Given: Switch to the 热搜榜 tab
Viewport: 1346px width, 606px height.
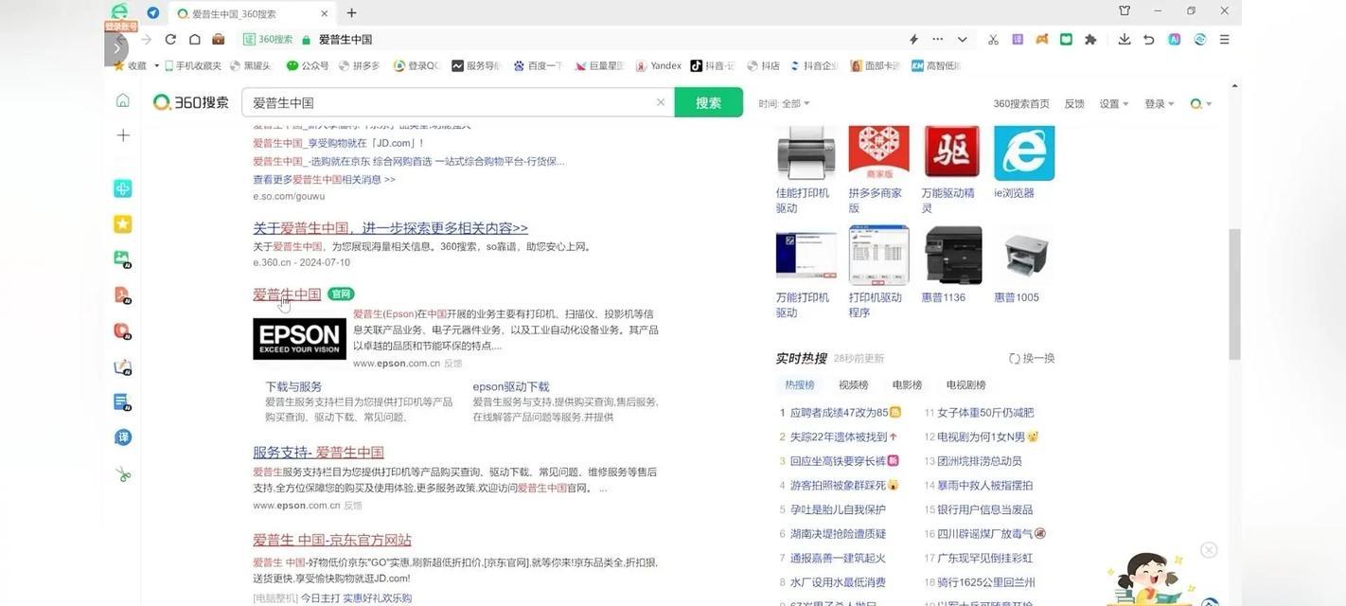Looking at the screenshot, I should click(799, 384).
